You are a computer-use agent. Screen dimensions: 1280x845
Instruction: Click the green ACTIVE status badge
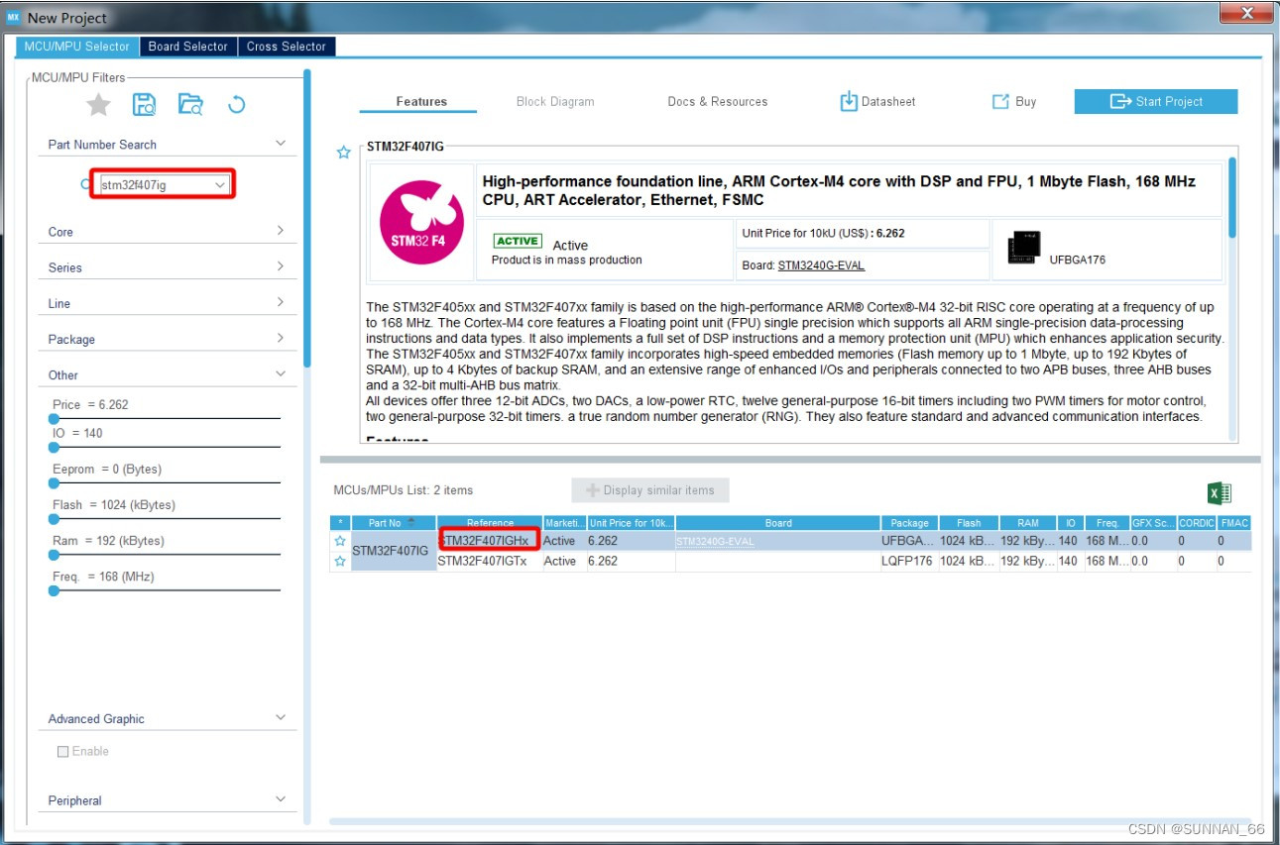click(518, 241)
